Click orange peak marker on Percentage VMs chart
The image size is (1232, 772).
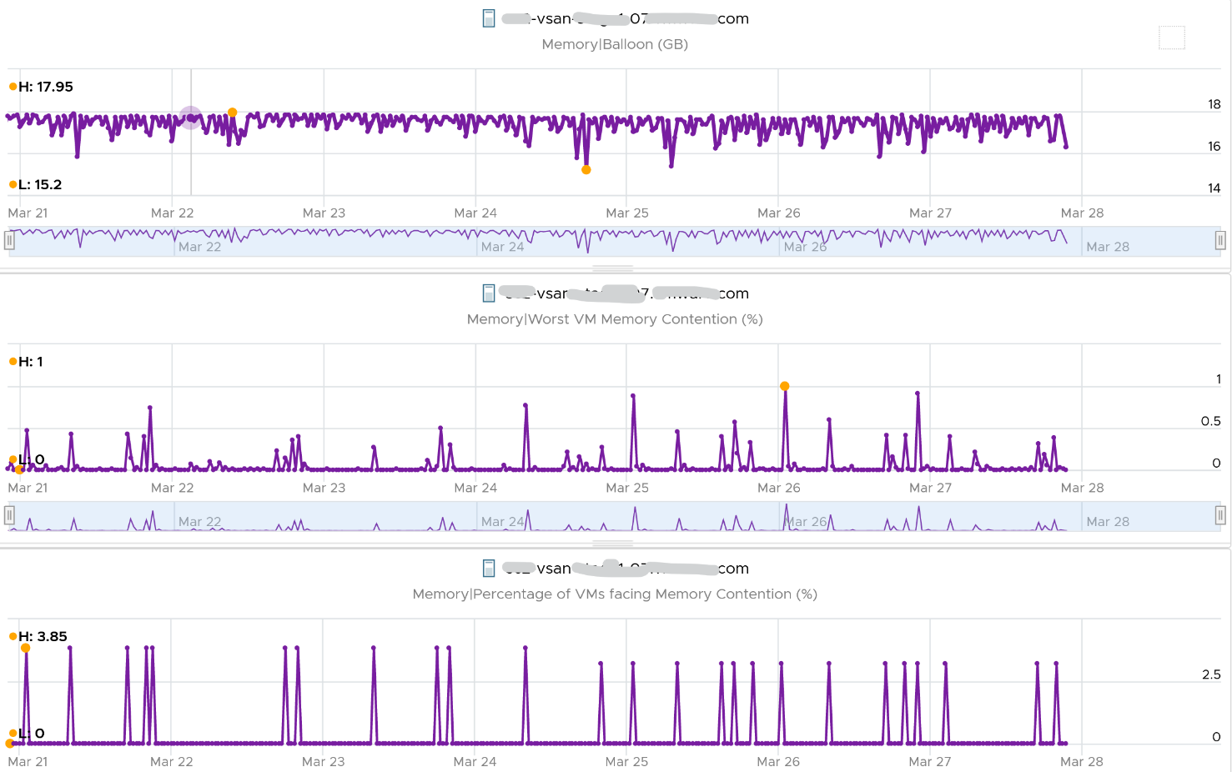[x=26, y=648]
